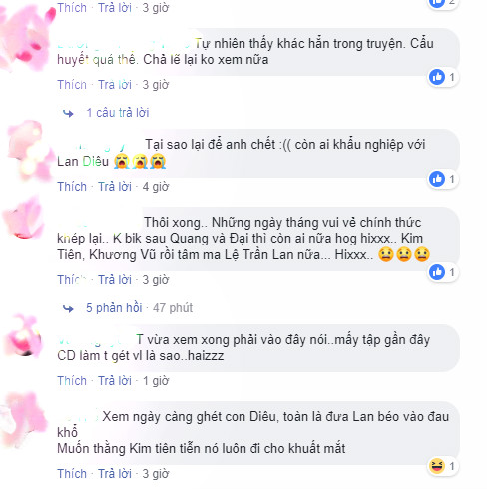
Task: Like the 'Xem ngày càng ghét con Diêu' comment
Action: coord(72,474)
